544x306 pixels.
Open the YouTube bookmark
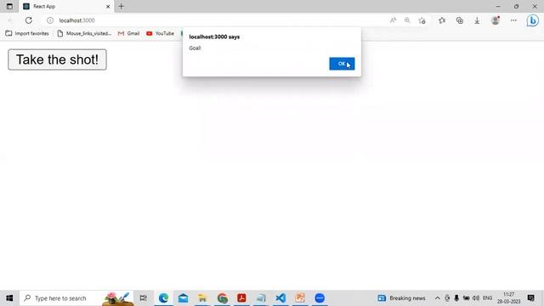coord(161,33)
